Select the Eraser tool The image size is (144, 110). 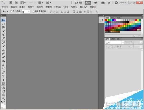(x=3, y=57)
